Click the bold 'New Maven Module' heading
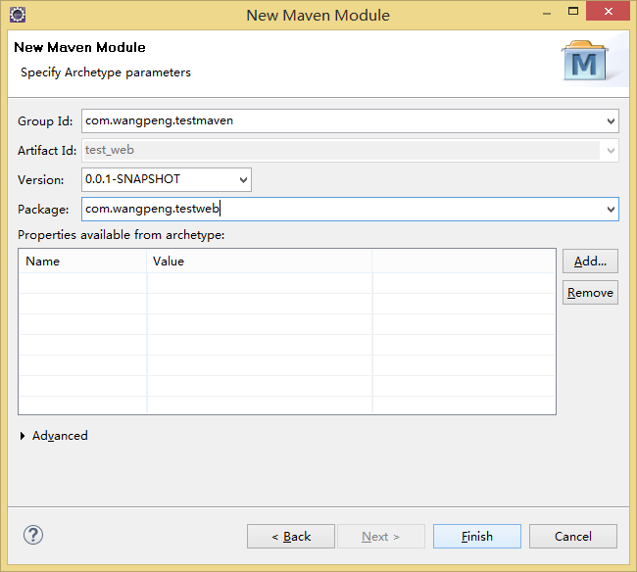This screenshot has width=637, height=572. click(x=79, y=47)
